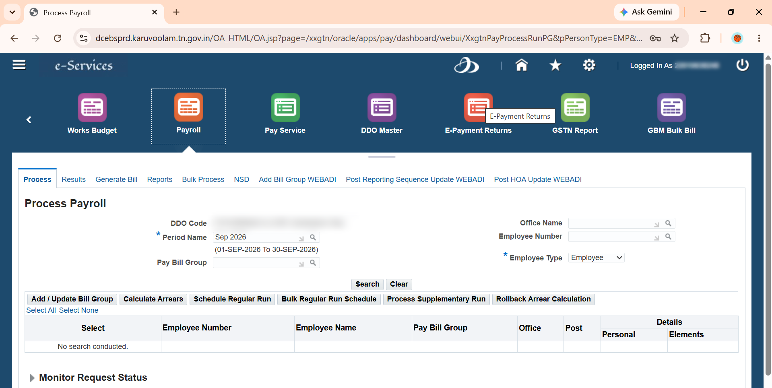Click the Clear button
The image size is (772, 388).
(x=399, y=284)
